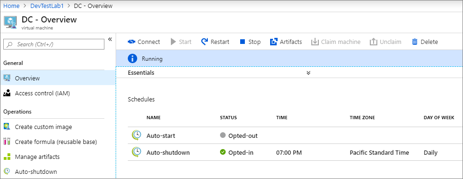Click the Daily day-of-week value

[x=431, y=152]
